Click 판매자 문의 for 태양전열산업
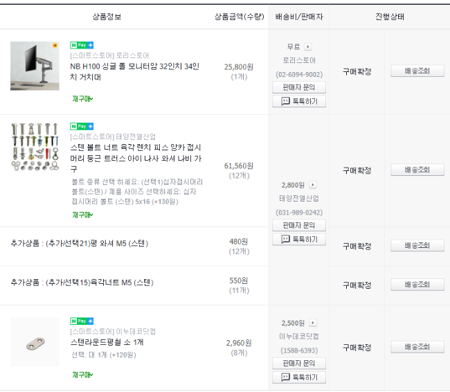Screen dimensions: 450x392 click(x=299, y=226)
